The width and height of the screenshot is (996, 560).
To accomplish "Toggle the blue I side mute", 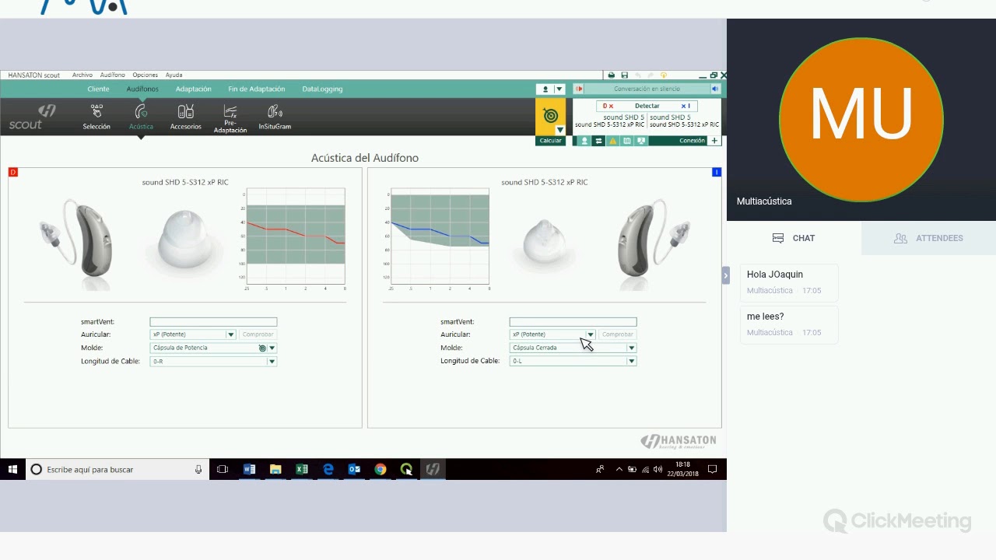I will coord(686,106).
